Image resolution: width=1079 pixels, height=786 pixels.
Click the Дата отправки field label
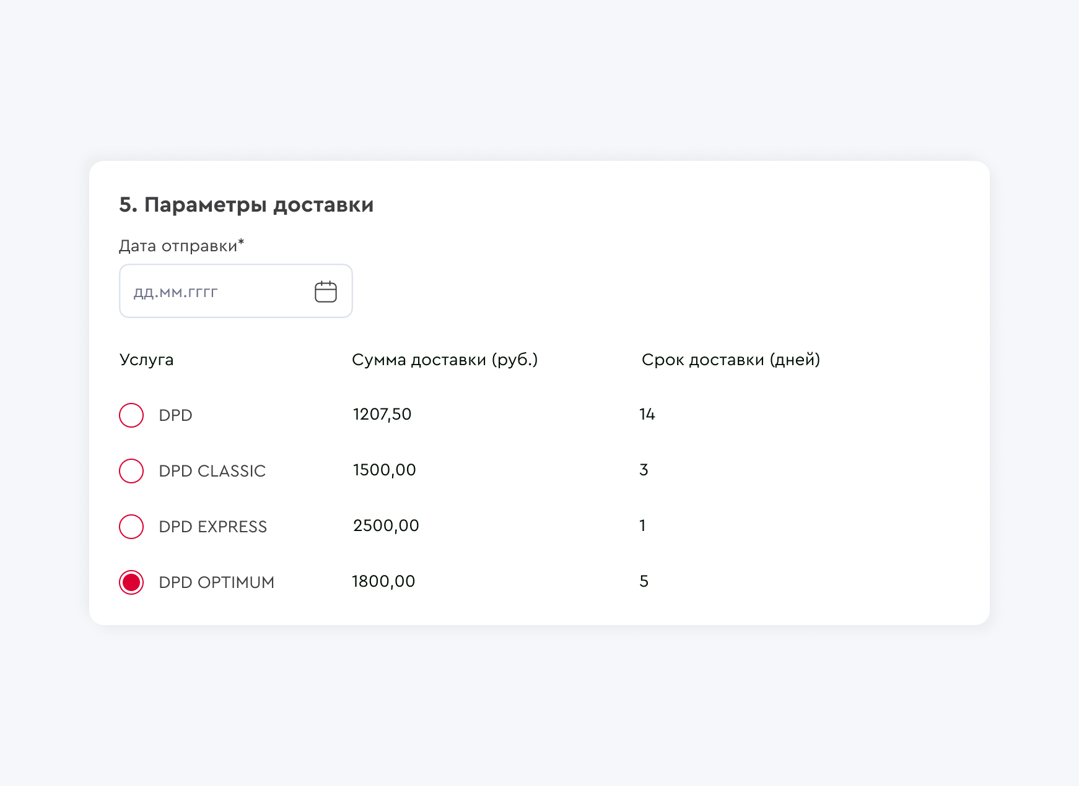[x=181, y=246]
